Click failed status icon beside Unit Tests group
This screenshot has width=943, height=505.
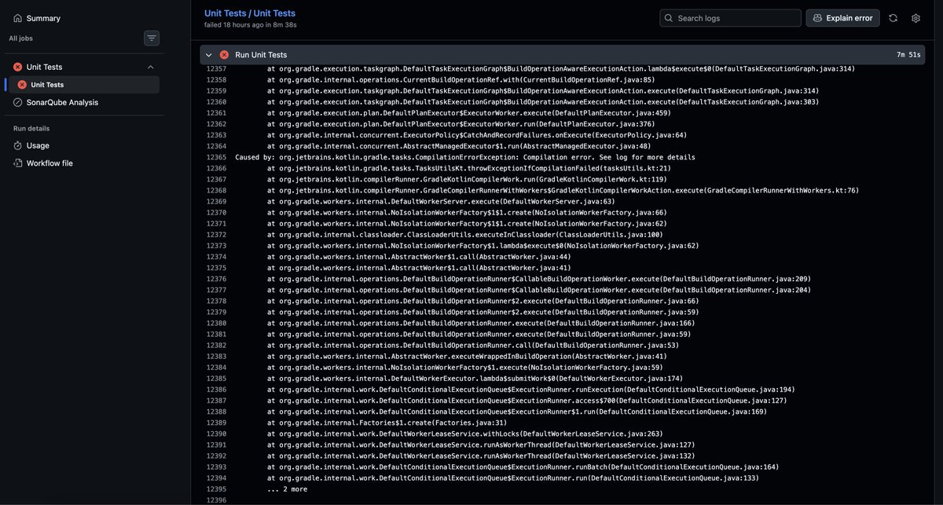tap(18, 68)
